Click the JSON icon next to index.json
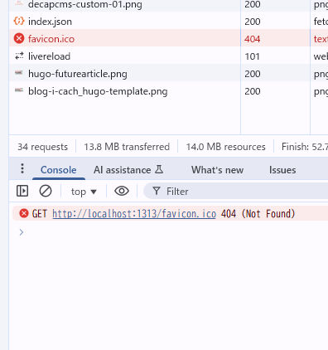 [x=19, y=21]
